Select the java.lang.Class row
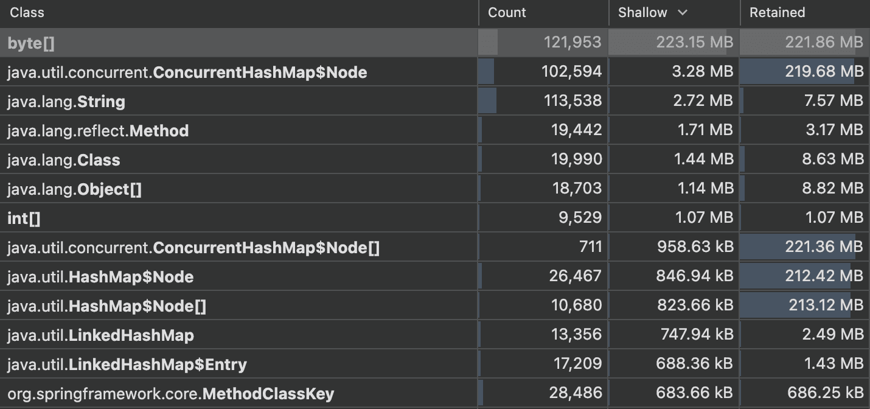Viewport: 870px width, 409px height. coord(64,160)
